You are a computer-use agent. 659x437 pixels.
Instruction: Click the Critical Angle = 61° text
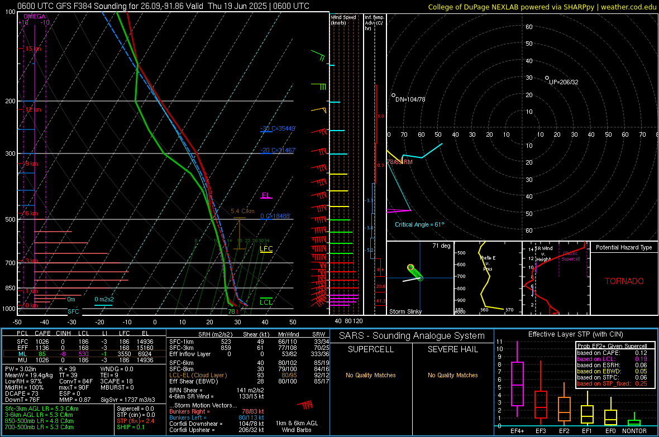[x=419, y=224]
